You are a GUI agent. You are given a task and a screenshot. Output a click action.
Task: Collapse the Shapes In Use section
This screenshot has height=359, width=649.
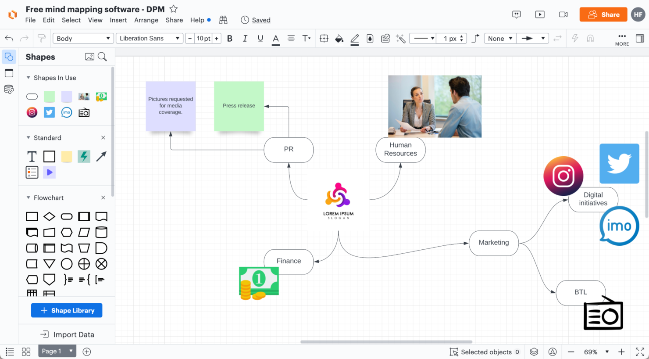tap(29, 78)
